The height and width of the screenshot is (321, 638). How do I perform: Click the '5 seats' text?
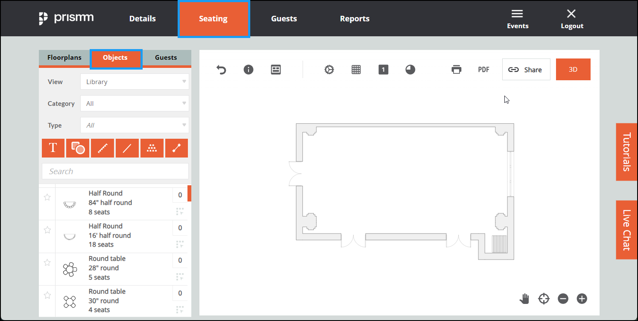99,277
